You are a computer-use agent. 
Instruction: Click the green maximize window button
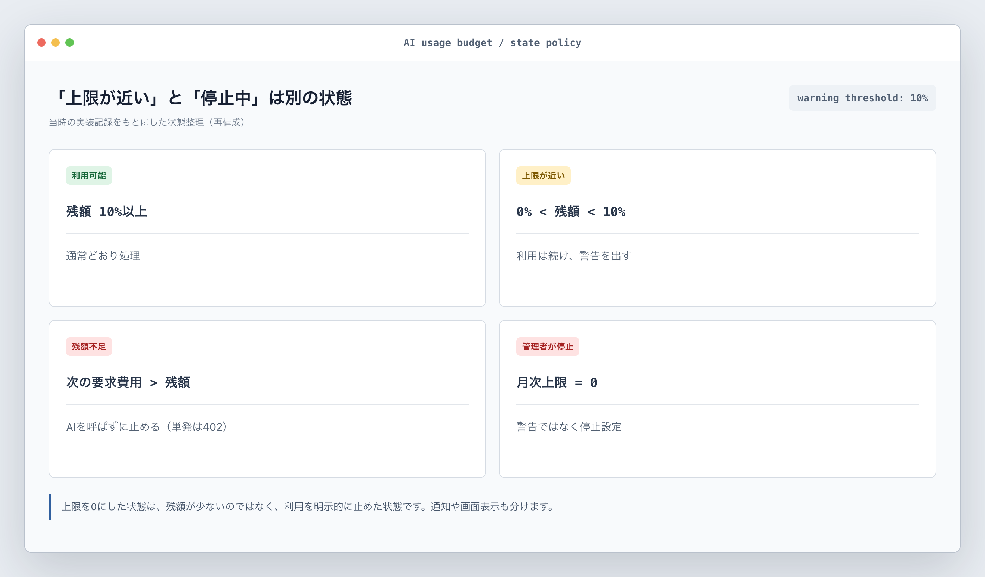[70, 43]
